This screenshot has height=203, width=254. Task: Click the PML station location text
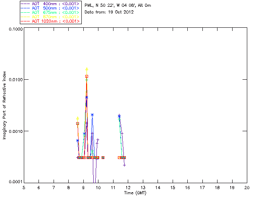tap(118, 6)
